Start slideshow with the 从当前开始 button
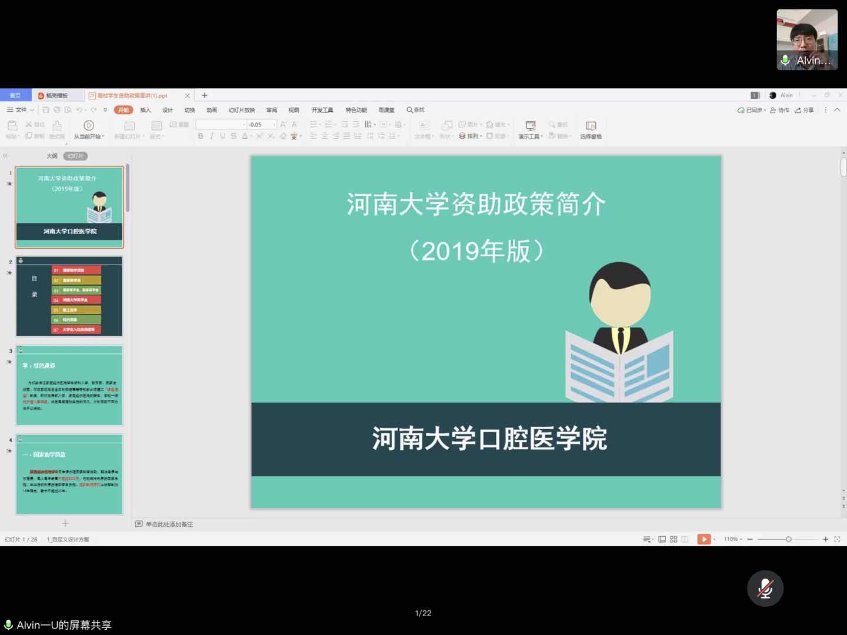847x635 pixels. [x=89, y=129]
